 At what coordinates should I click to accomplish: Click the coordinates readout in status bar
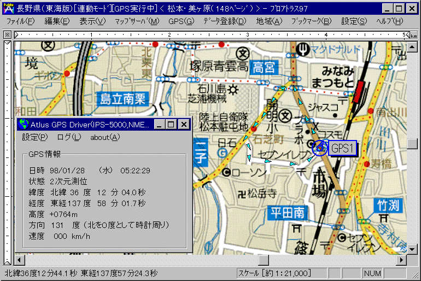[x=81, y=273]
